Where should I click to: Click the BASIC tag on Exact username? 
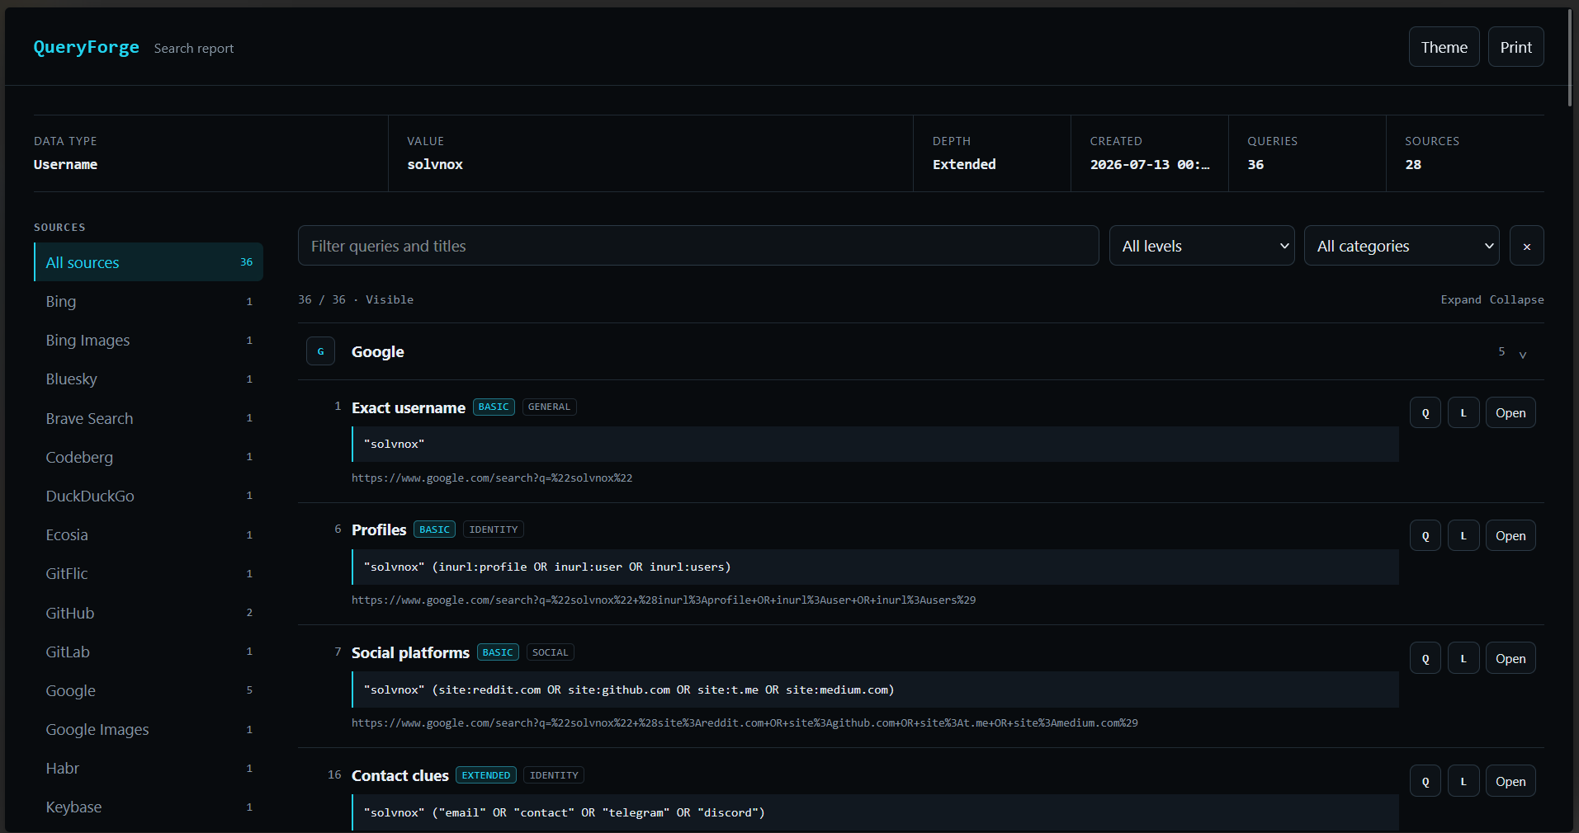(494, 407)
